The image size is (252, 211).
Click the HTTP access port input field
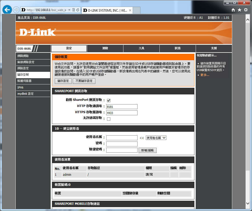click(x=122, y=107)
